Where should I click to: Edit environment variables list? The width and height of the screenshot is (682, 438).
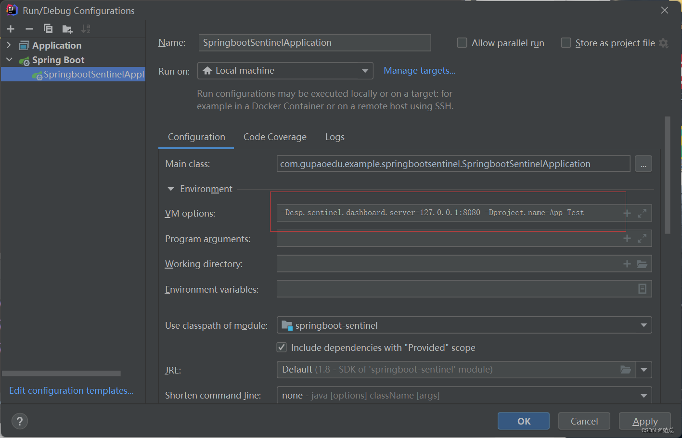click(642, 289)
